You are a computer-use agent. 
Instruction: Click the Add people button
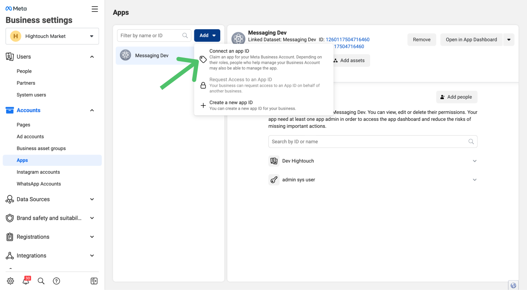click(457, 97)
